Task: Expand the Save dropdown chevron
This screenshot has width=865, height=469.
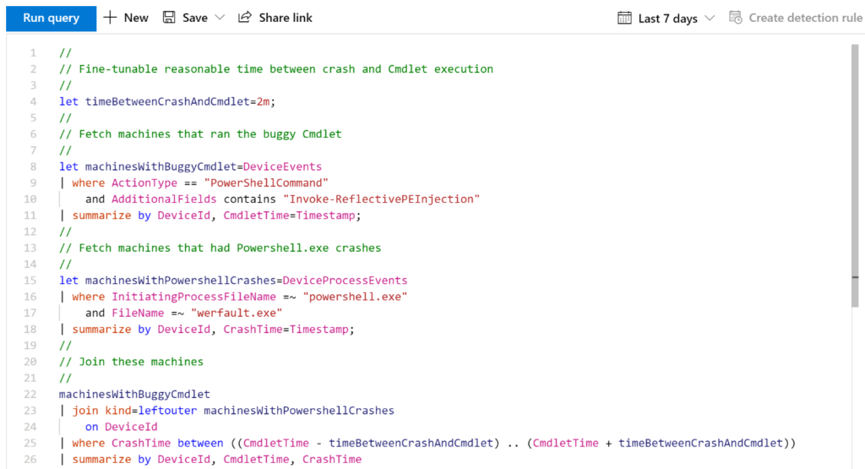Action: click(x=220, y=18)
